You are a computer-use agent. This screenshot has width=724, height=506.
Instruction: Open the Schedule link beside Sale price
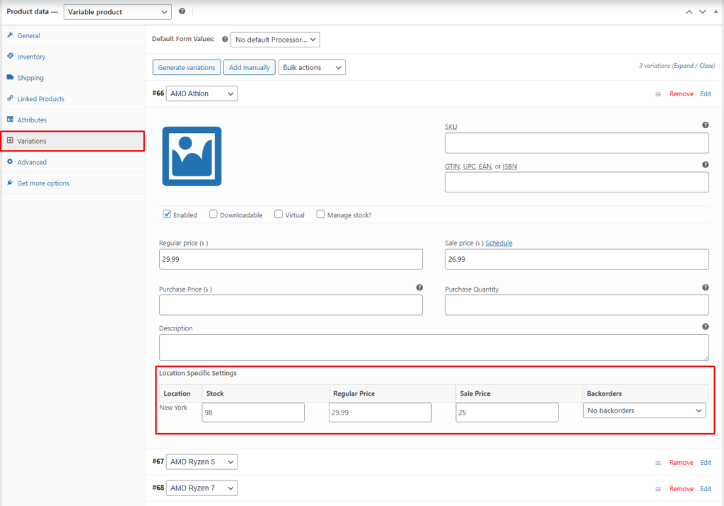coord(498,243)
